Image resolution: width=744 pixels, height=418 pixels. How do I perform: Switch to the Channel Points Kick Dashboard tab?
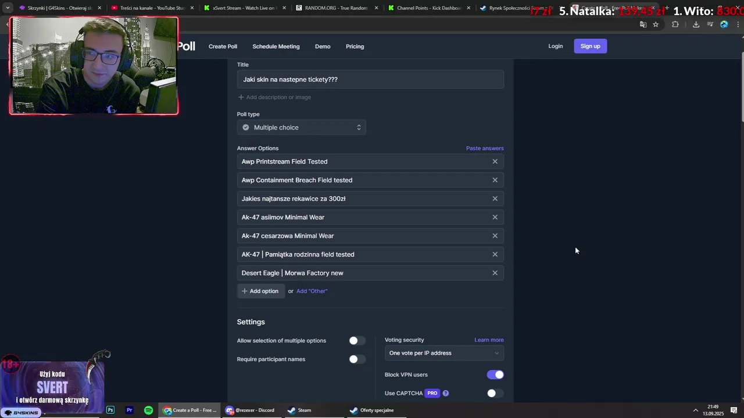[x=428, y=8]
